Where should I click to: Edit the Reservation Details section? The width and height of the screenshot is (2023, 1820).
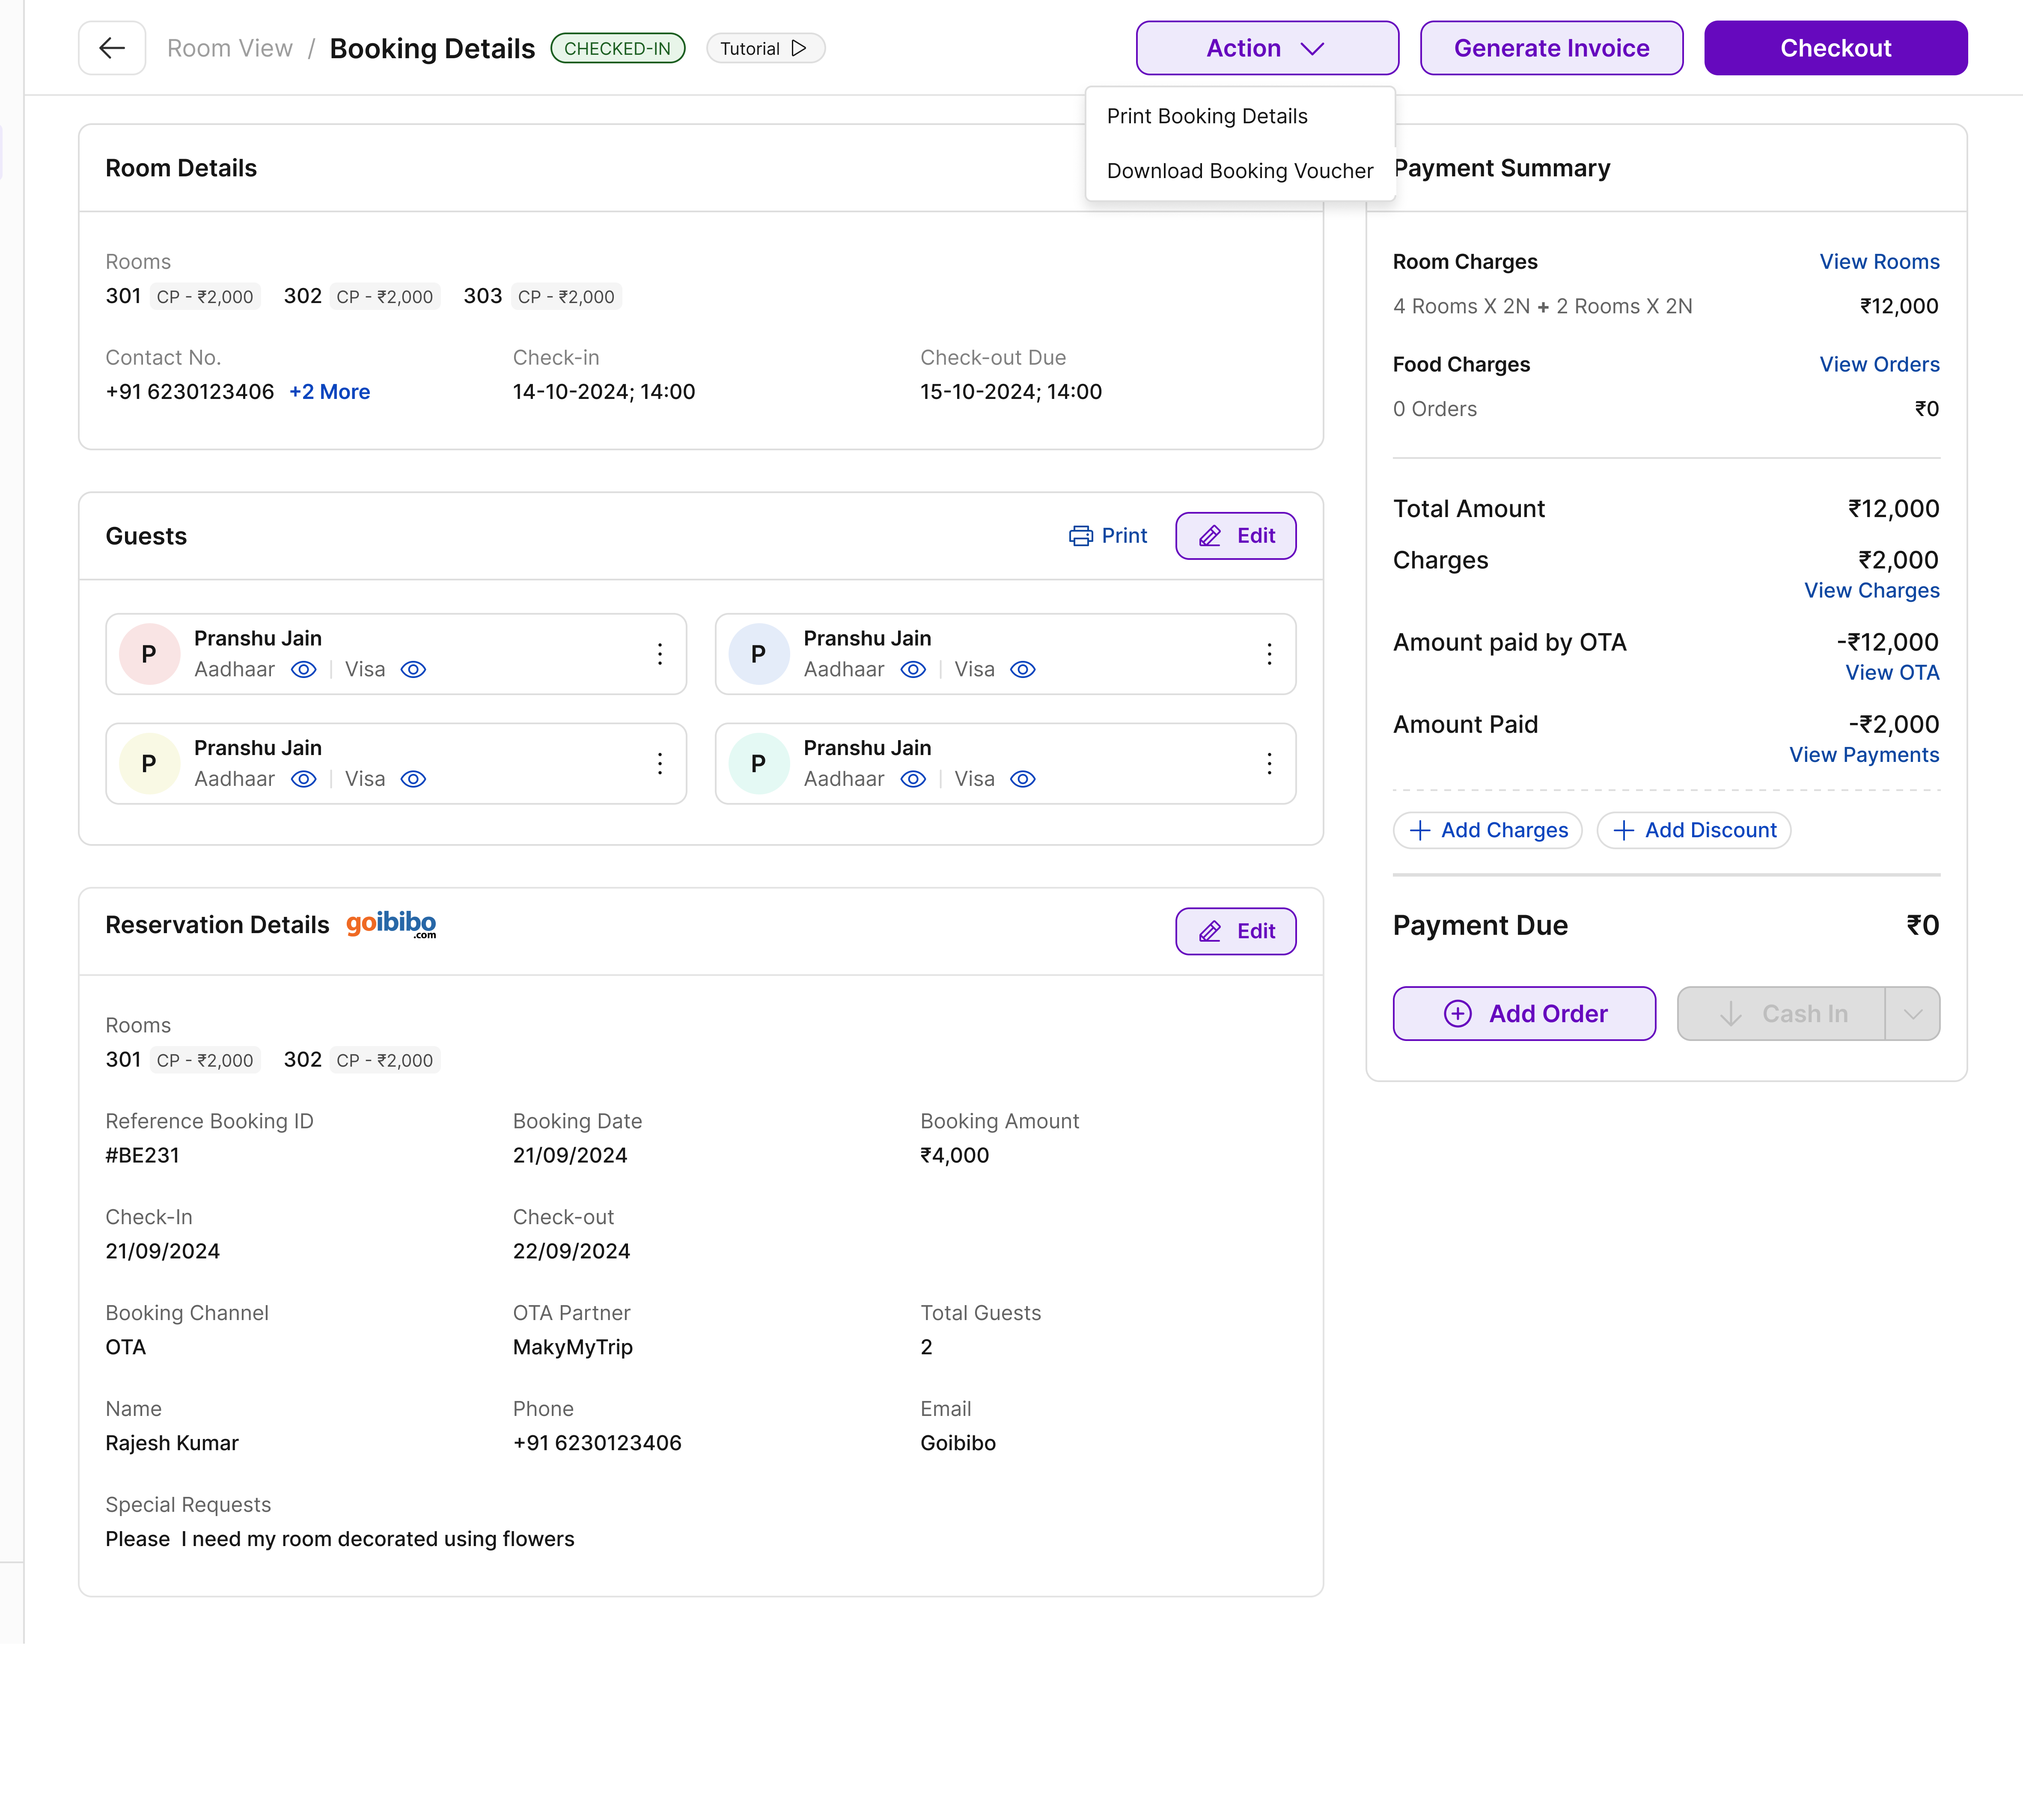point(1235,931)
